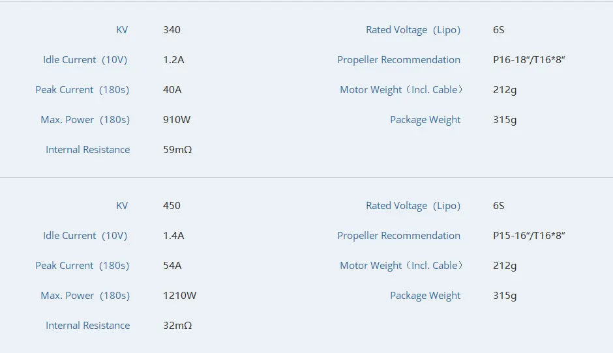Click Propeller Recommendation label beside P15-16"/T16*8"
The width and height of the screenshot is (613, 353).
[x=398, y=236]
